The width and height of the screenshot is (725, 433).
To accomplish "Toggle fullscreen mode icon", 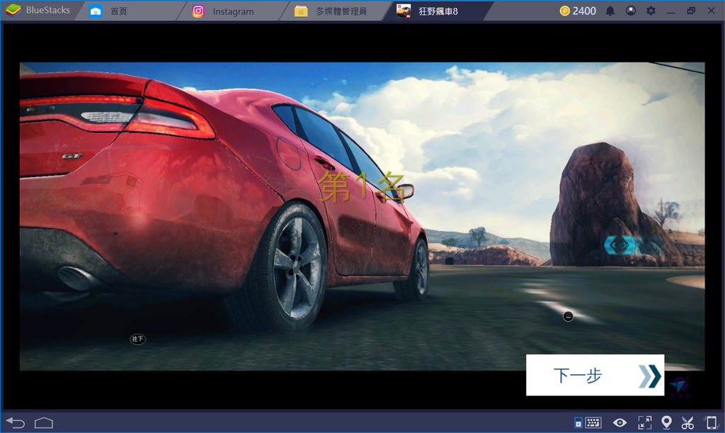I will click(x=644, y=422).
